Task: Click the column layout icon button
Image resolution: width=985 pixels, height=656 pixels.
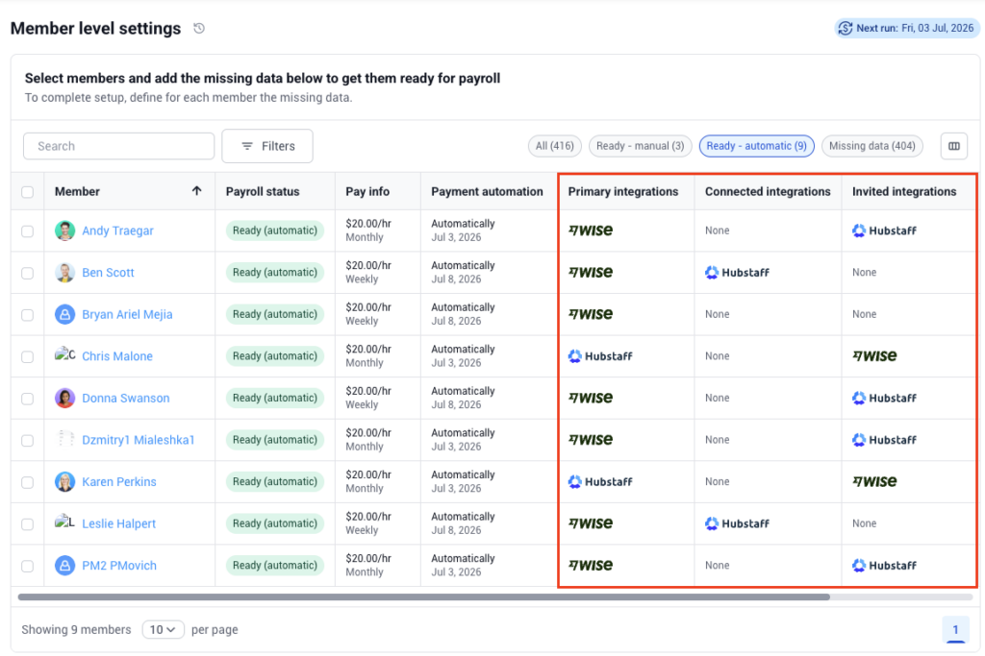Action: pyautogui.click(x=953, y=146)
